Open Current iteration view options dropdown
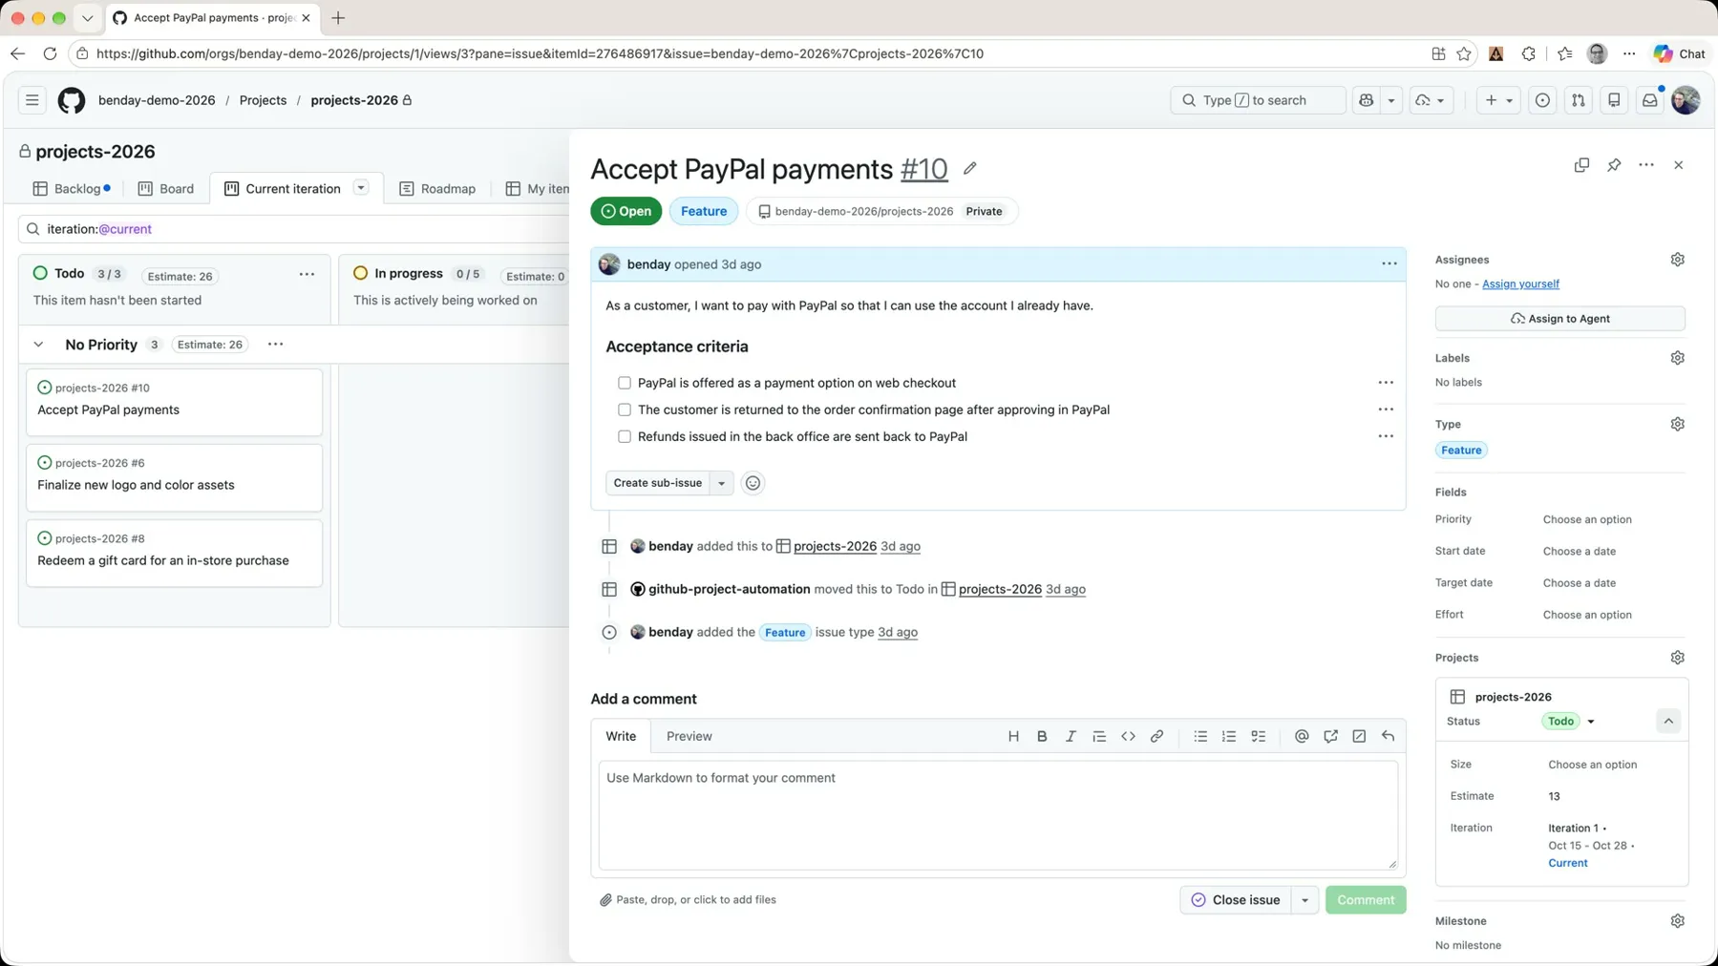The image size is (1718, 966). pos(361,188)
